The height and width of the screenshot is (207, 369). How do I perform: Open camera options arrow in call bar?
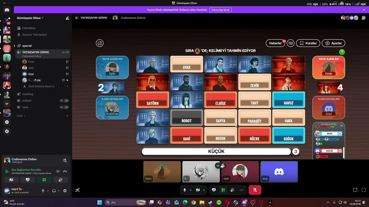204,190
